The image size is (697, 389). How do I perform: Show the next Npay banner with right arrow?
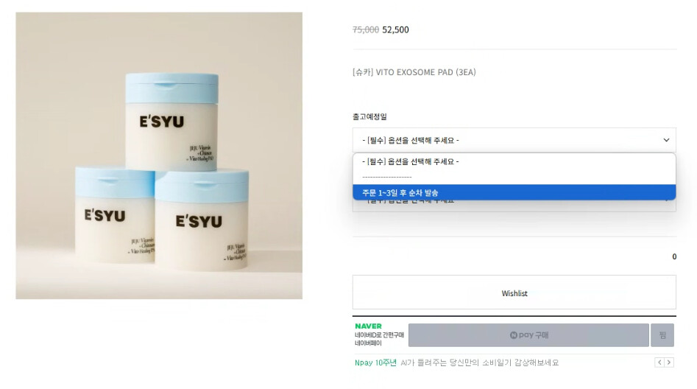(x=669, y=362)
